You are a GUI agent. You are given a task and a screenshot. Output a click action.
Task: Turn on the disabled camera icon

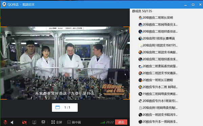24,122
